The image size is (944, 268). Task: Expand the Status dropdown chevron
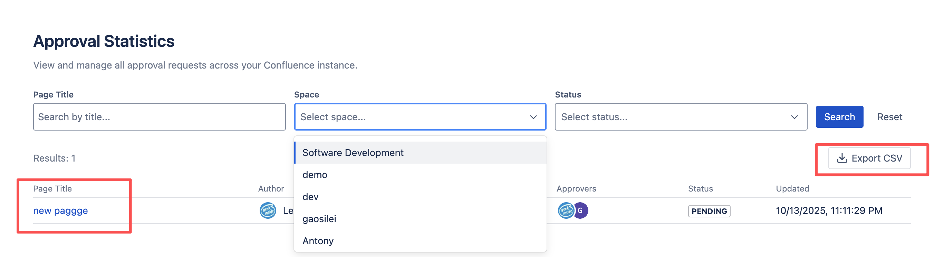794,117
